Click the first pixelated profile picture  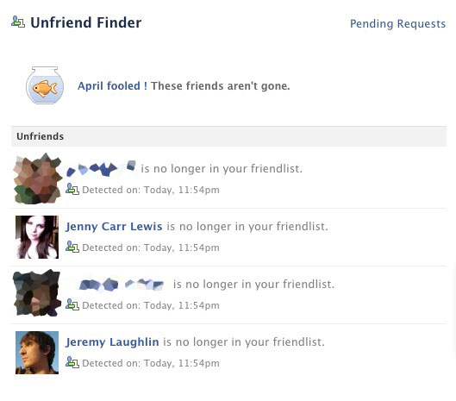(x=38, y=179)
